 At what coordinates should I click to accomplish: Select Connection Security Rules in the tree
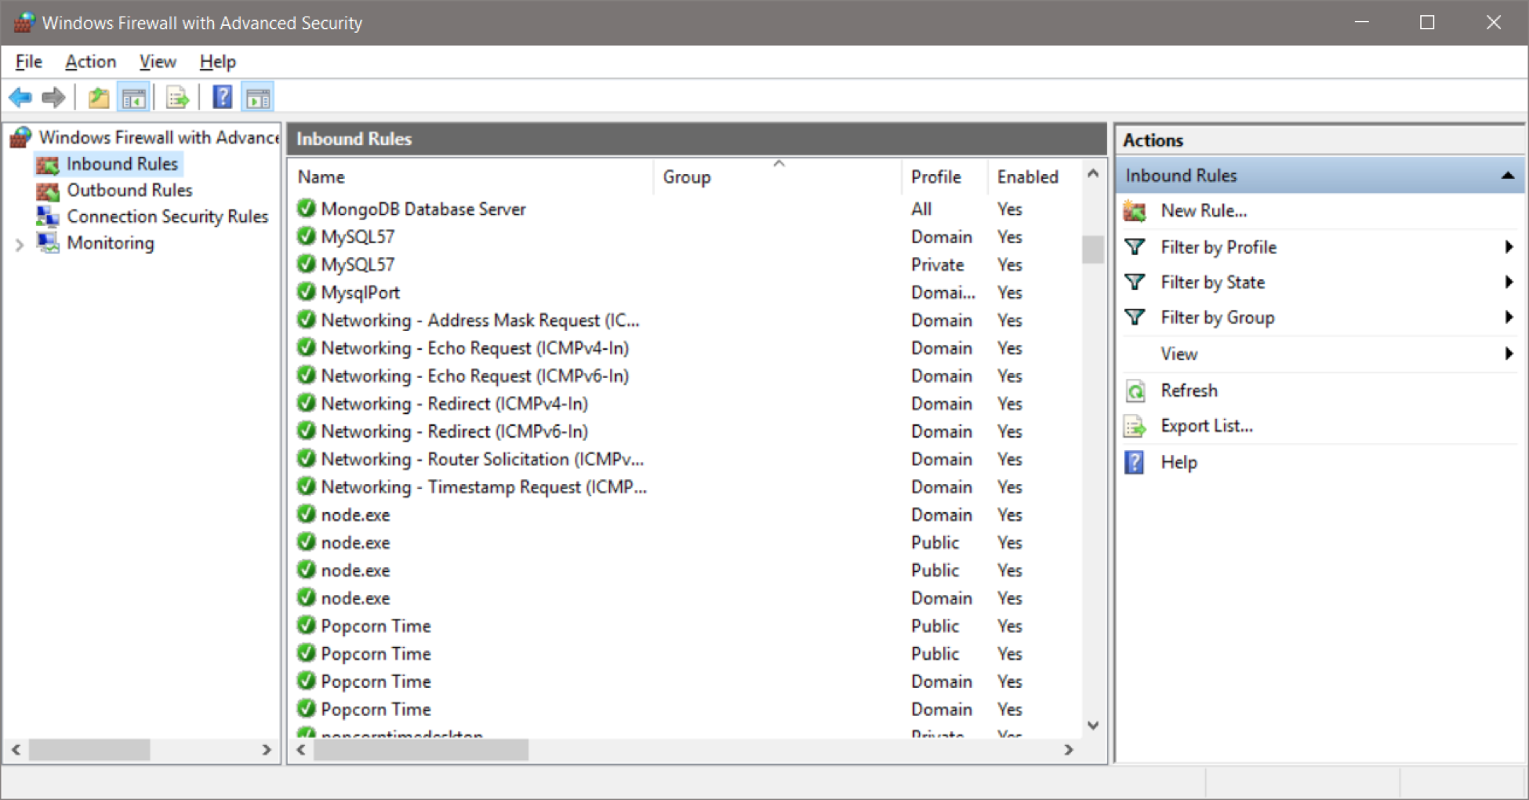tap(168, 216)
